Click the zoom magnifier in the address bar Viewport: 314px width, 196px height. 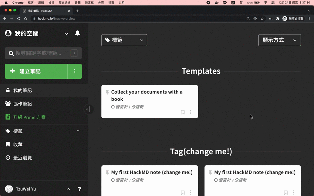click(x=248, y=18)
